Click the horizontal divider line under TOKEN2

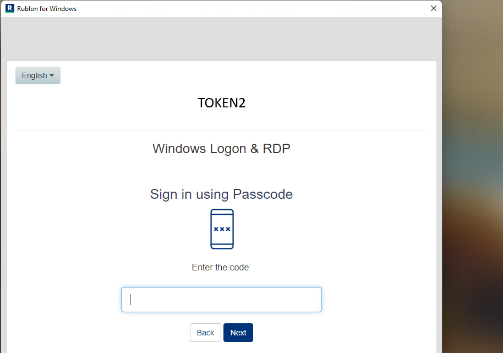222,131
